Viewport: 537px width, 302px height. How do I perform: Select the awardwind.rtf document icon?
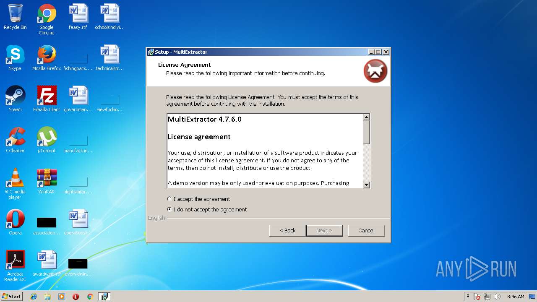click(x=47, y=263)
